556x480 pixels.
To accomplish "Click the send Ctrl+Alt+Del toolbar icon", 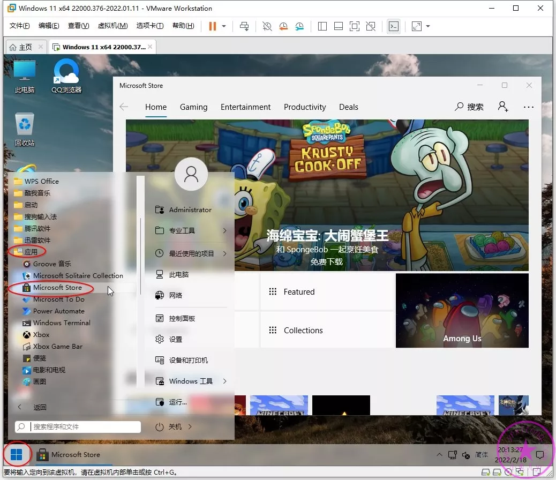I will point(244,26).
